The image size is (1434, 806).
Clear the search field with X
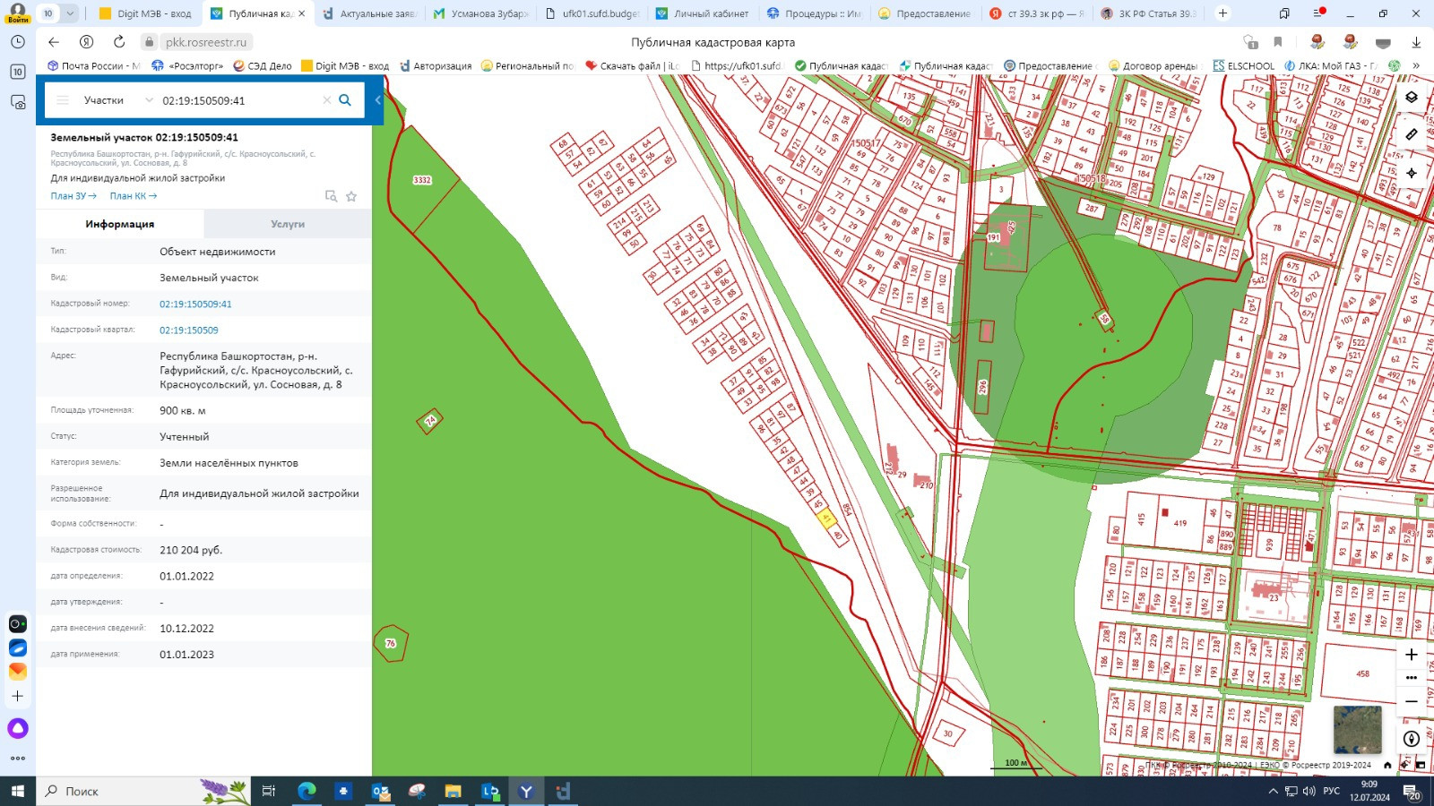[326, 100]
